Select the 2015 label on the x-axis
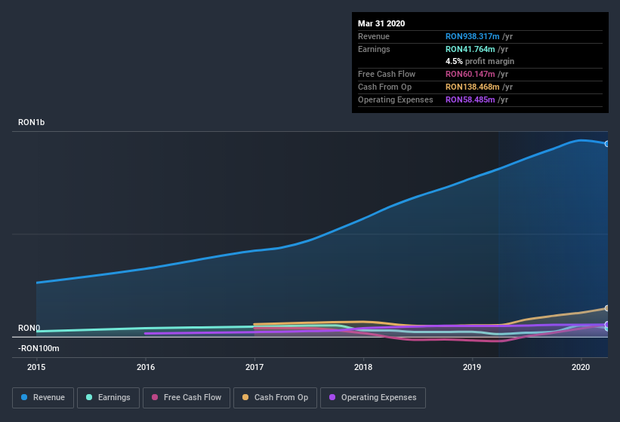 36,367
